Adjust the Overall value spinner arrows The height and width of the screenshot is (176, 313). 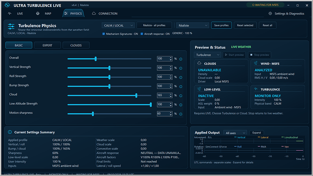(171, 59)
